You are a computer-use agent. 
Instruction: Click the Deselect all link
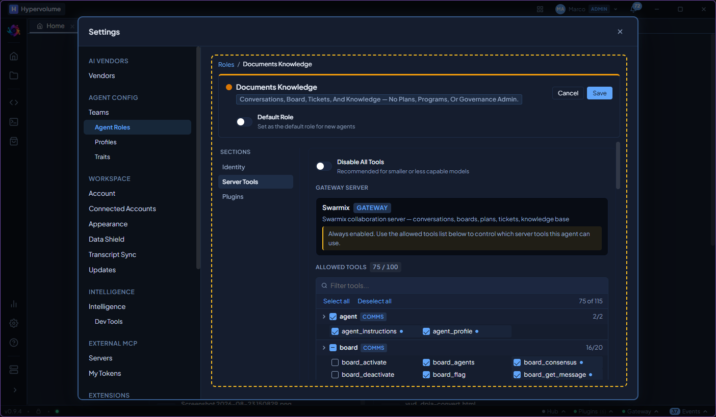point(375,301)
